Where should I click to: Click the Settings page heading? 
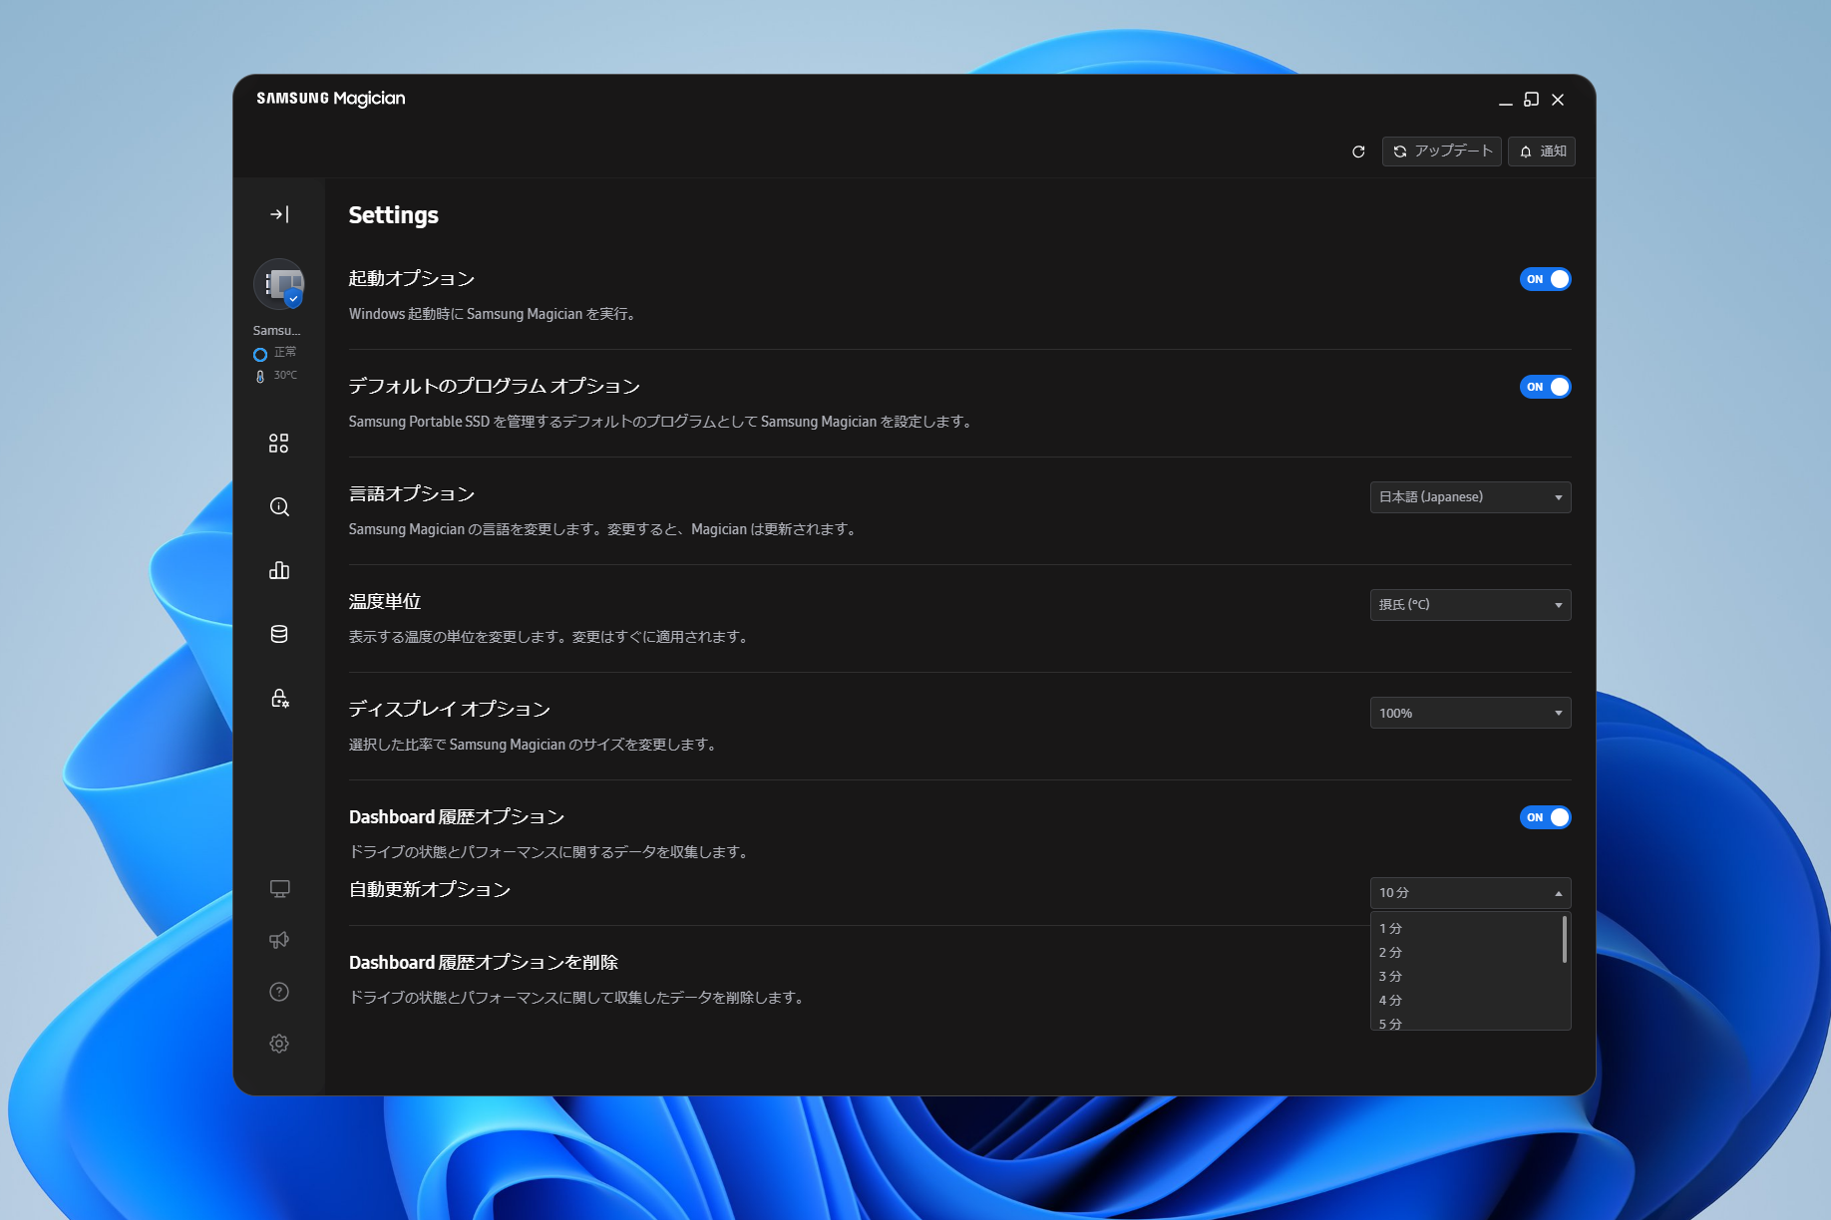pyautogui.click(x=394, y=215)
